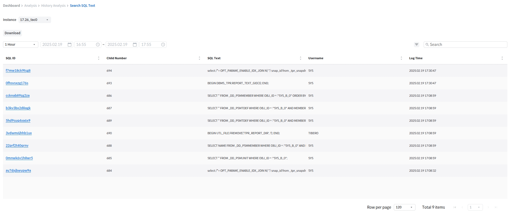Open SQL ID f7mw18ck9tsg8 link
Image resolution: width=512 pixels, height=213 pixels.
pyautogui.click(x=18, y=71)
